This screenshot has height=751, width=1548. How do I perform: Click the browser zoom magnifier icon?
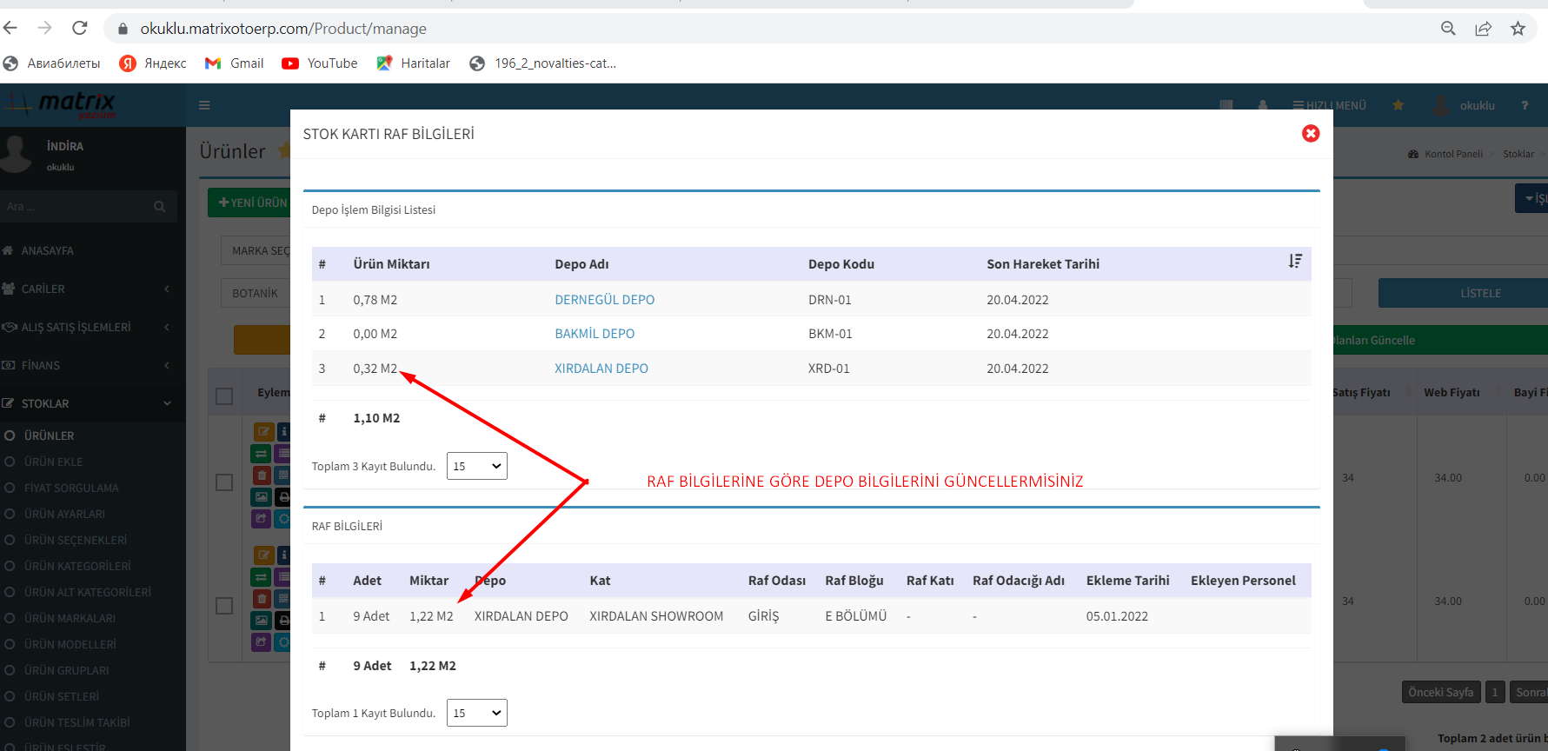point(1448,28)
